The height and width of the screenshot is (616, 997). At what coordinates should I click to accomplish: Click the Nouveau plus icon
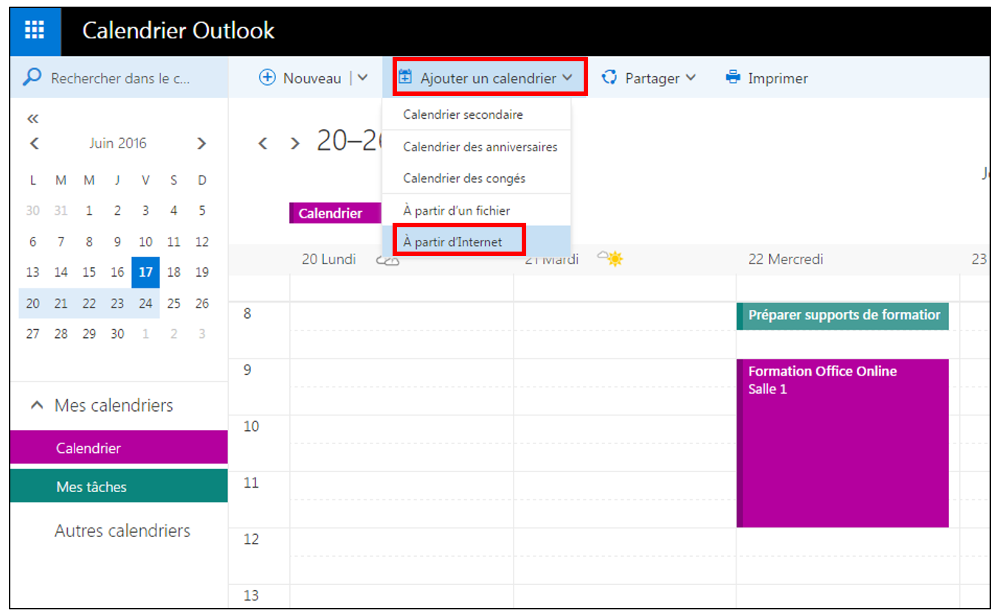click(267, 77)
